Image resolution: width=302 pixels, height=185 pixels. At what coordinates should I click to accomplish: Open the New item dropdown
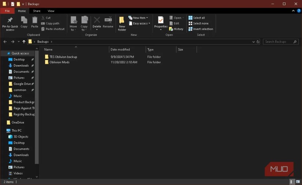138,18
